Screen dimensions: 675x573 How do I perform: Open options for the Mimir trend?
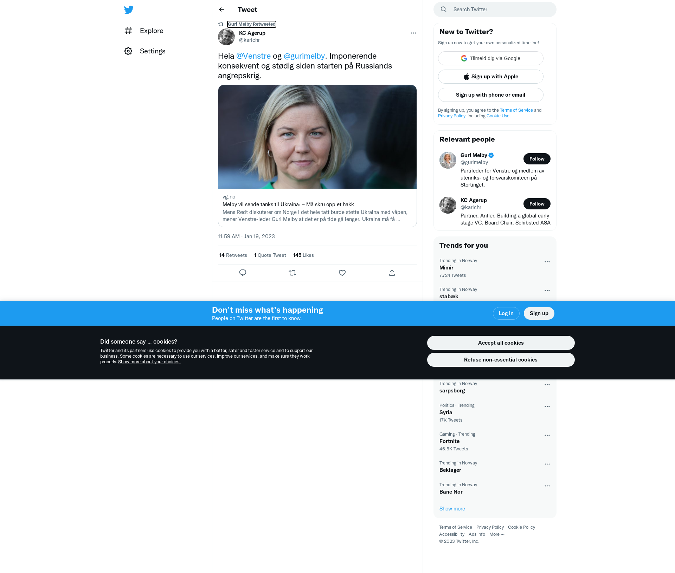[547, 262]
